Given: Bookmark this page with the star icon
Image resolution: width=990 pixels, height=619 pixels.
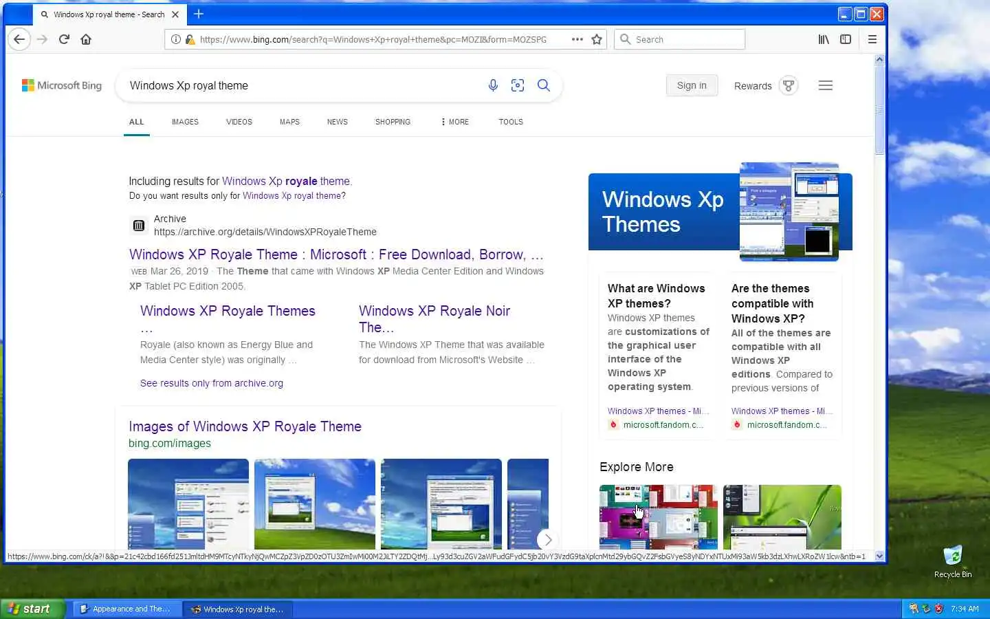Looking at the screenshot, I should [x=597, y=39].
